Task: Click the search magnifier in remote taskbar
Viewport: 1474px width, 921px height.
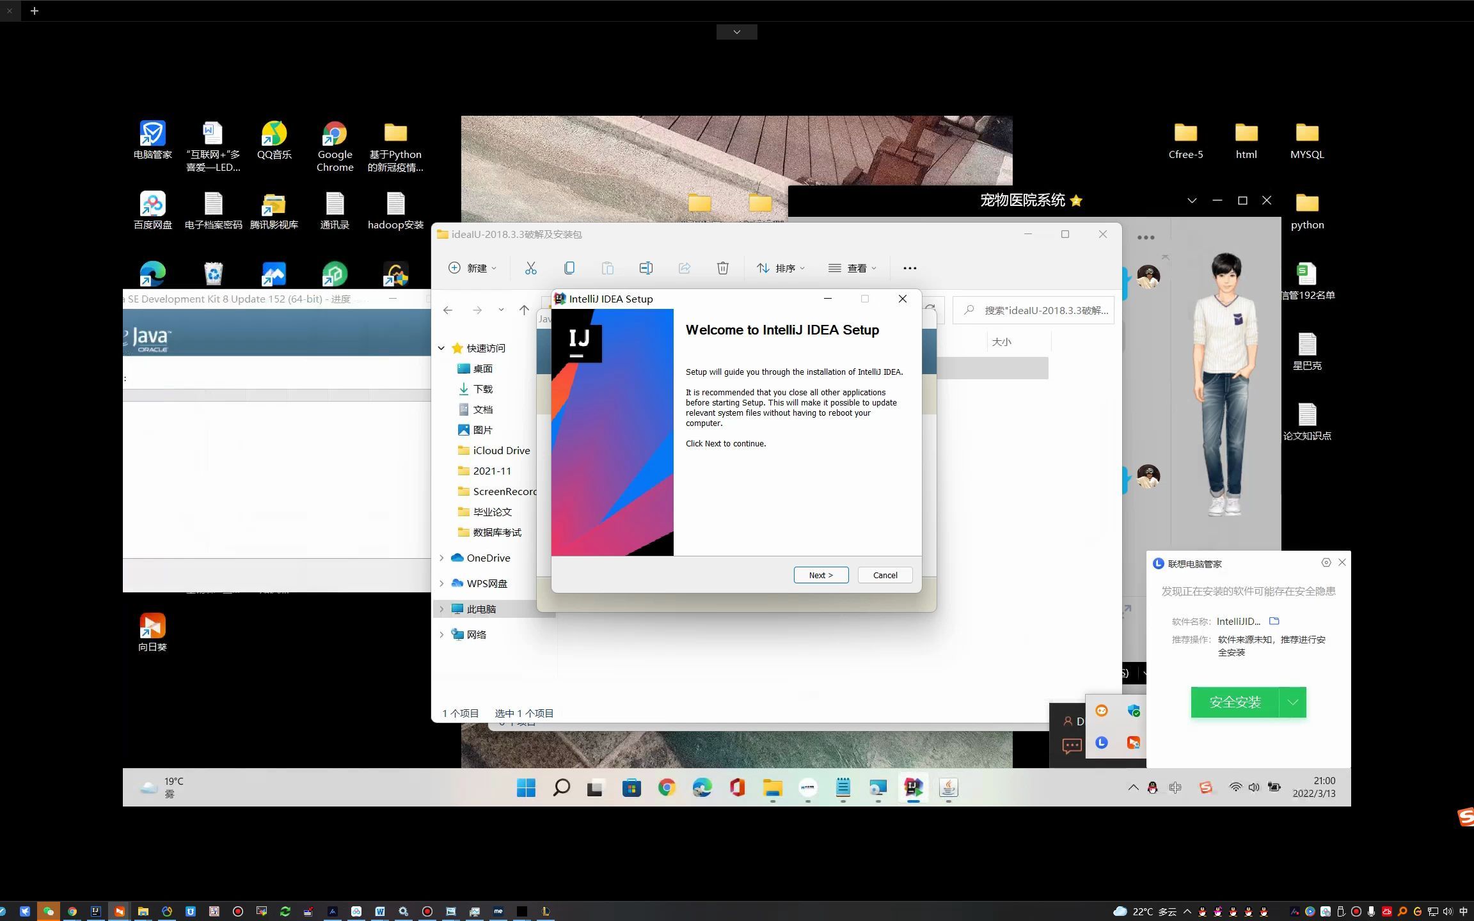Action: (561, 788)
